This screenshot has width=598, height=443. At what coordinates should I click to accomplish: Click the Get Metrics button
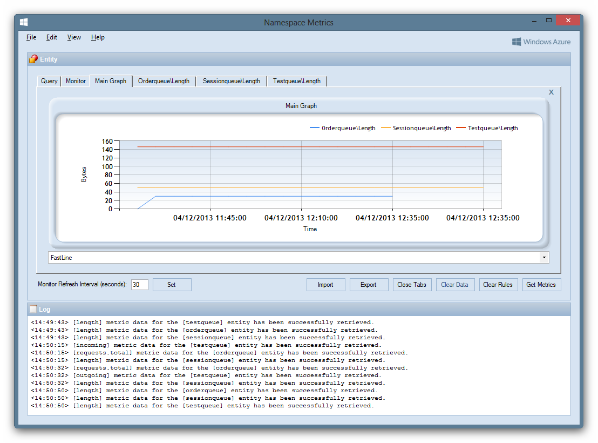pyautogui.click(x=541, y=285)
